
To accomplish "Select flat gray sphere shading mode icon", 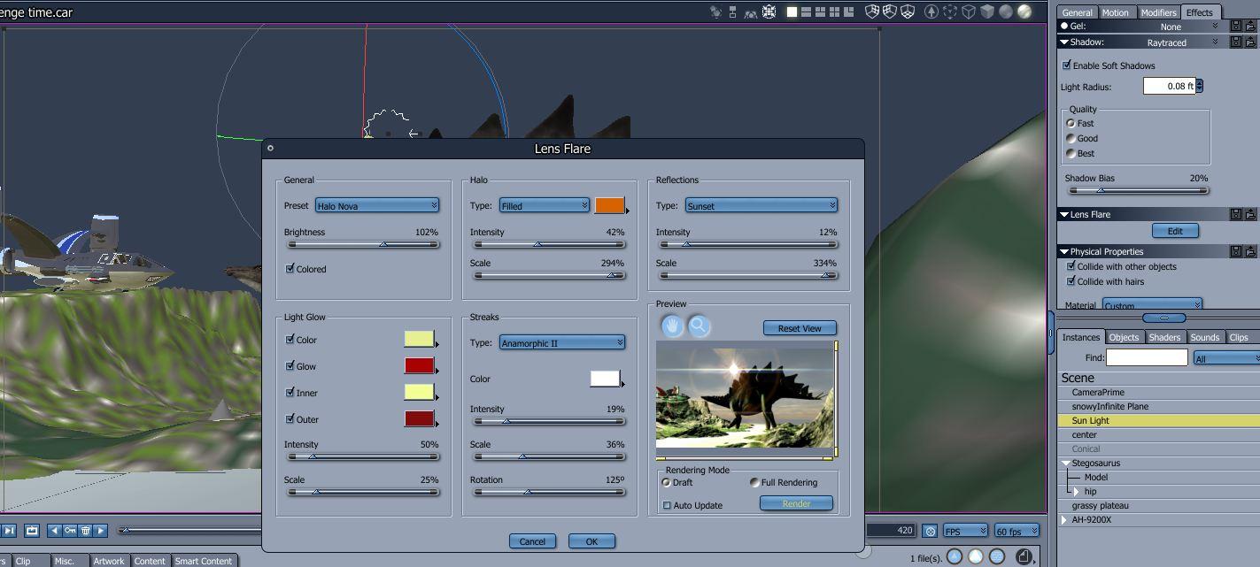I will (x=1006, y=11).
